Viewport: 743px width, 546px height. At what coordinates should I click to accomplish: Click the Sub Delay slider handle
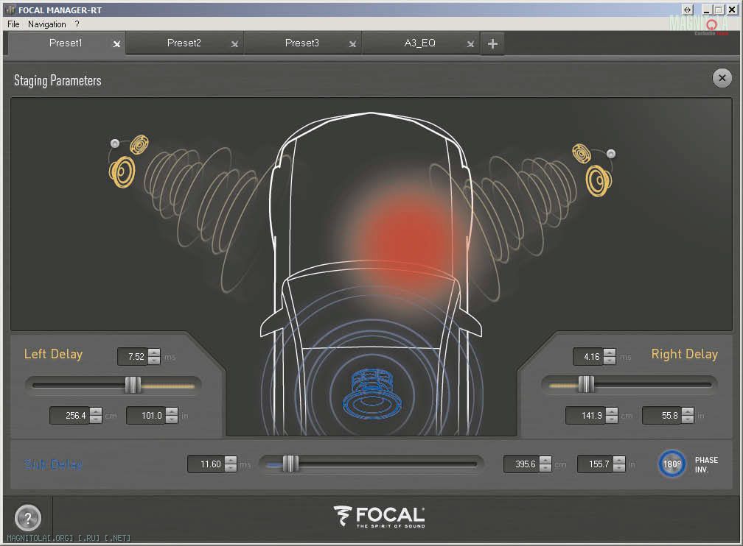[x=290, y=464]
